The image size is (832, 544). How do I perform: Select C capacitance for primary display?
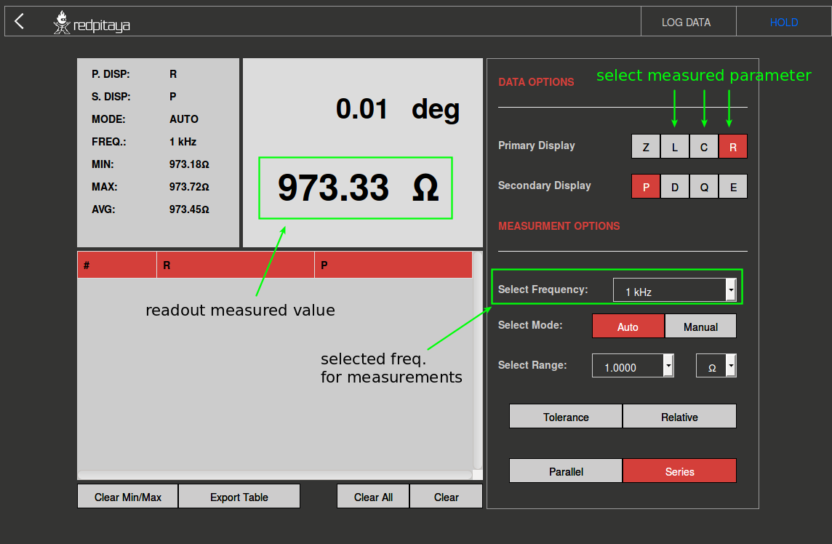[x=703, y=146]
